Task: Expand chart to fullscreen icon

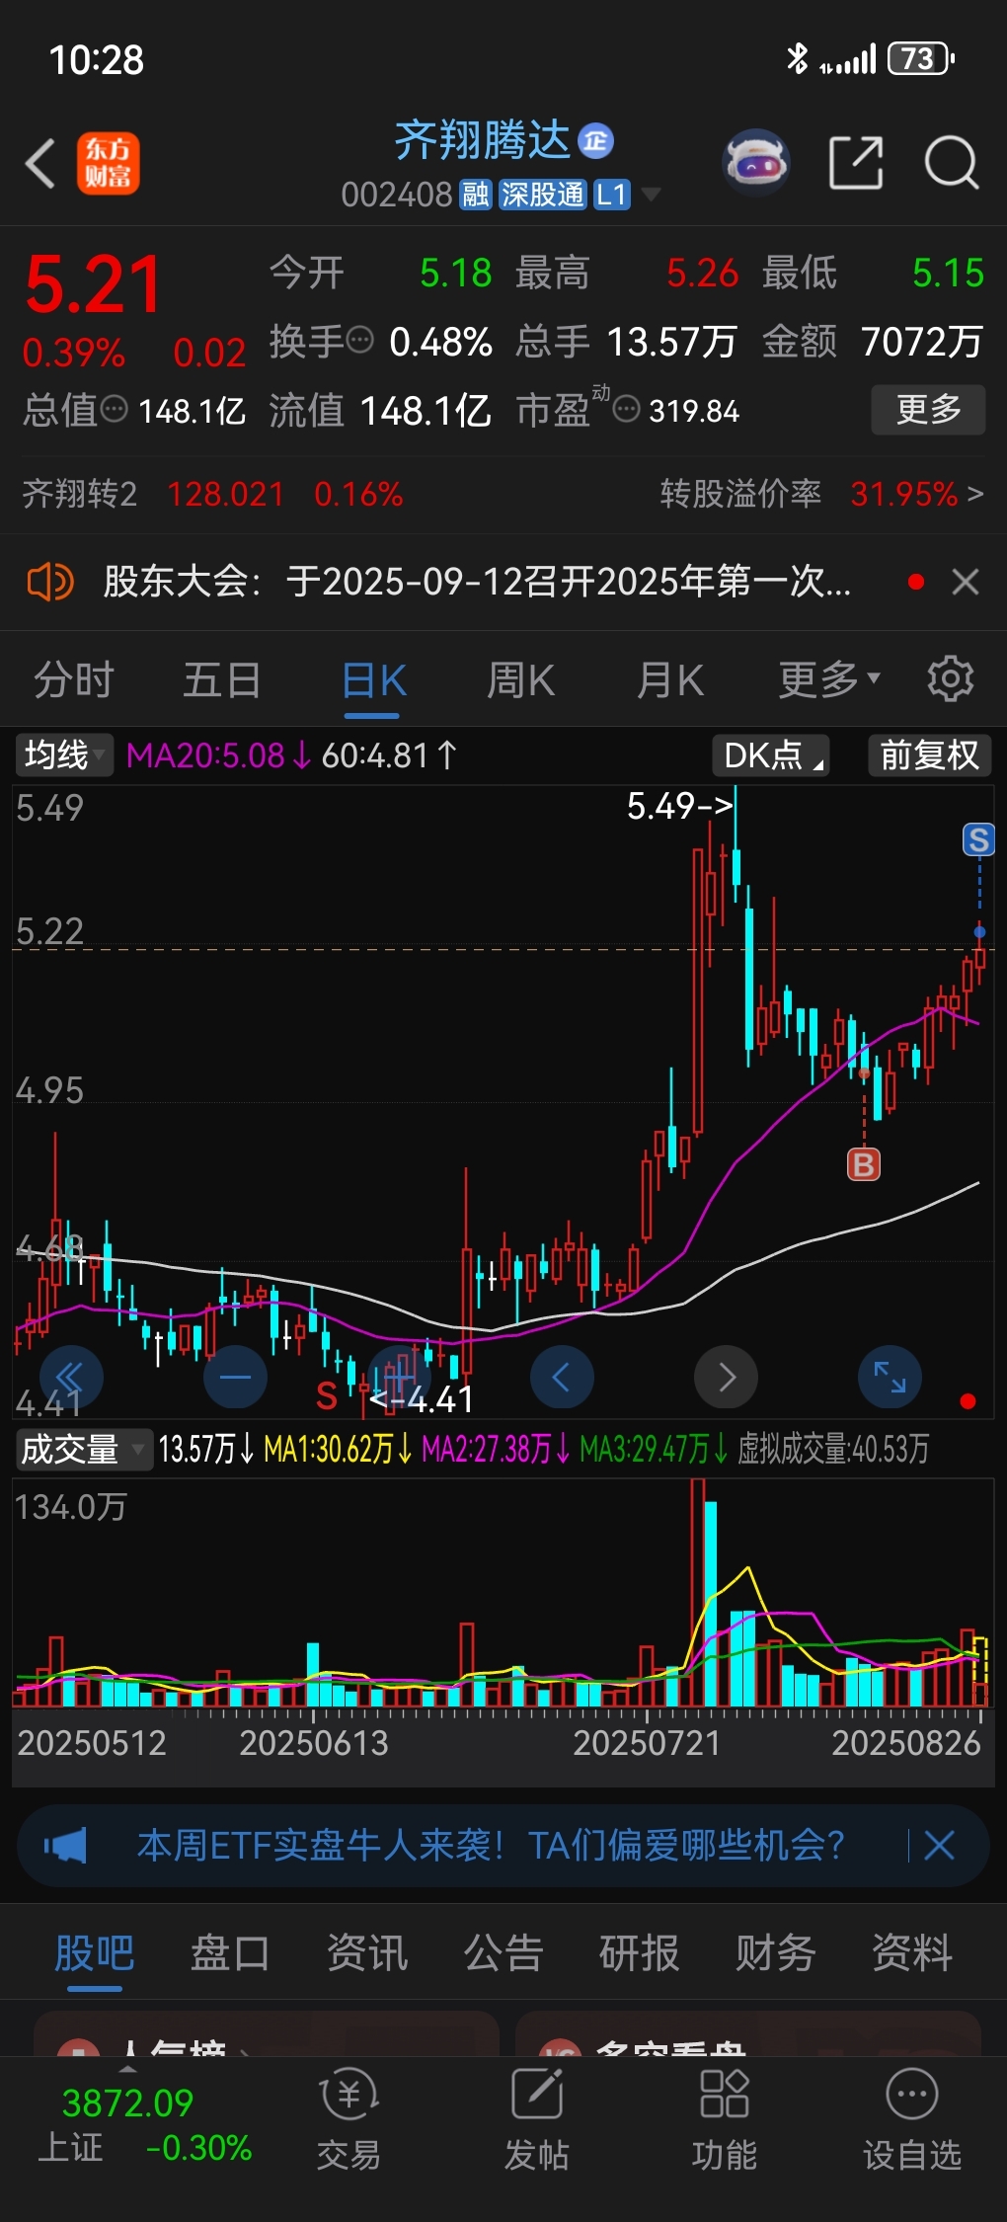Action: point(890,1377)
